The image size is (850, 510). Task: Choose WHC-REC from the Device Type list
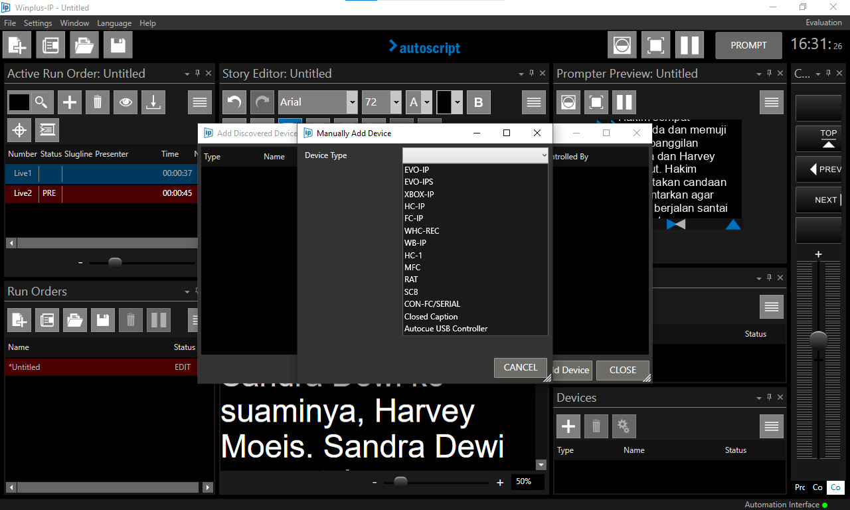tap(475, 231)
